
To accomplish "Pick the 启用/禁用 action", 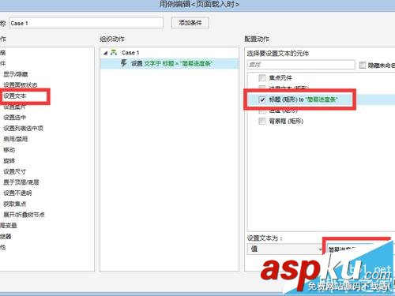I will tap(16, 139).
